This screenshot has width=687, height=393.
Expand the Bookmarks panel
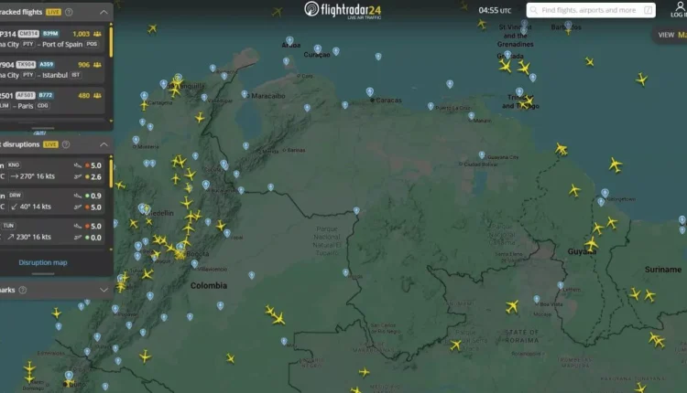pyautogui.click(x=103, y=289)
